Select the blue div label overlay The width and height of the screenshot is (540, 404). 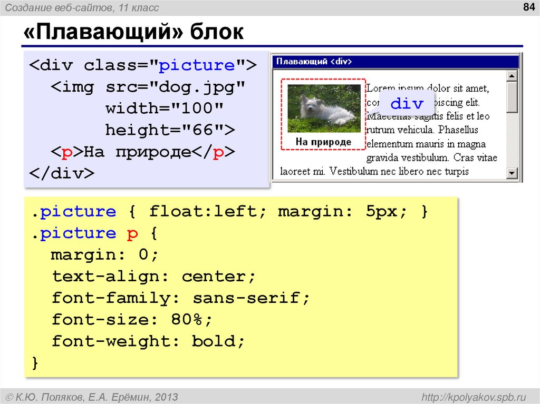coord(407,103)
